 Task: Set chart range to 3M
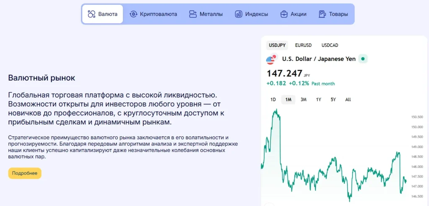pos(303,99)
